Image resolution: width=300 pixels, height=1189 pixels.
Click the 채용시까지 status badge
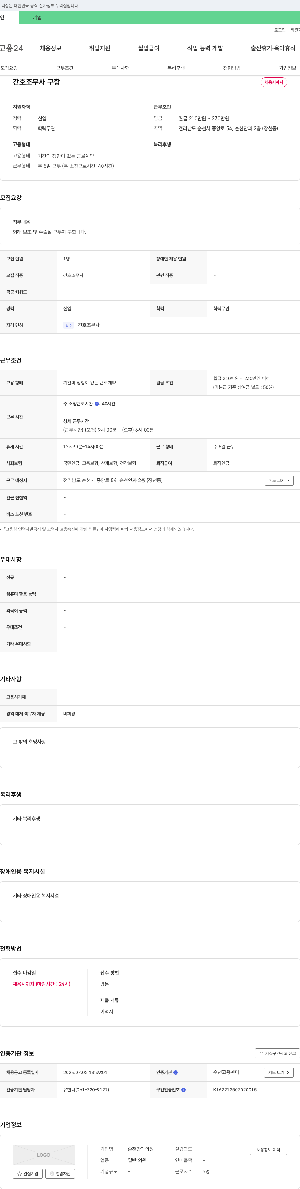274,82
